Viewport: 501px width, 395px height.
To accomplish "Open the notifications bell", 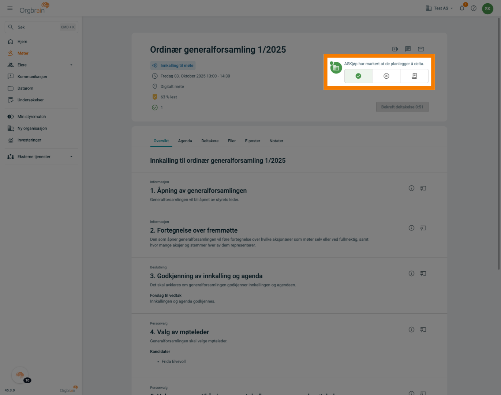I will (x=462, y=8).
